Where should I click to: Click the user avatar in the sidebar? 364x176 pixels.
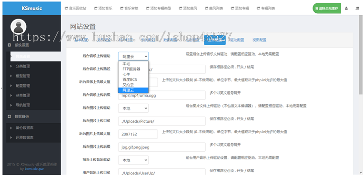point(18,27)
